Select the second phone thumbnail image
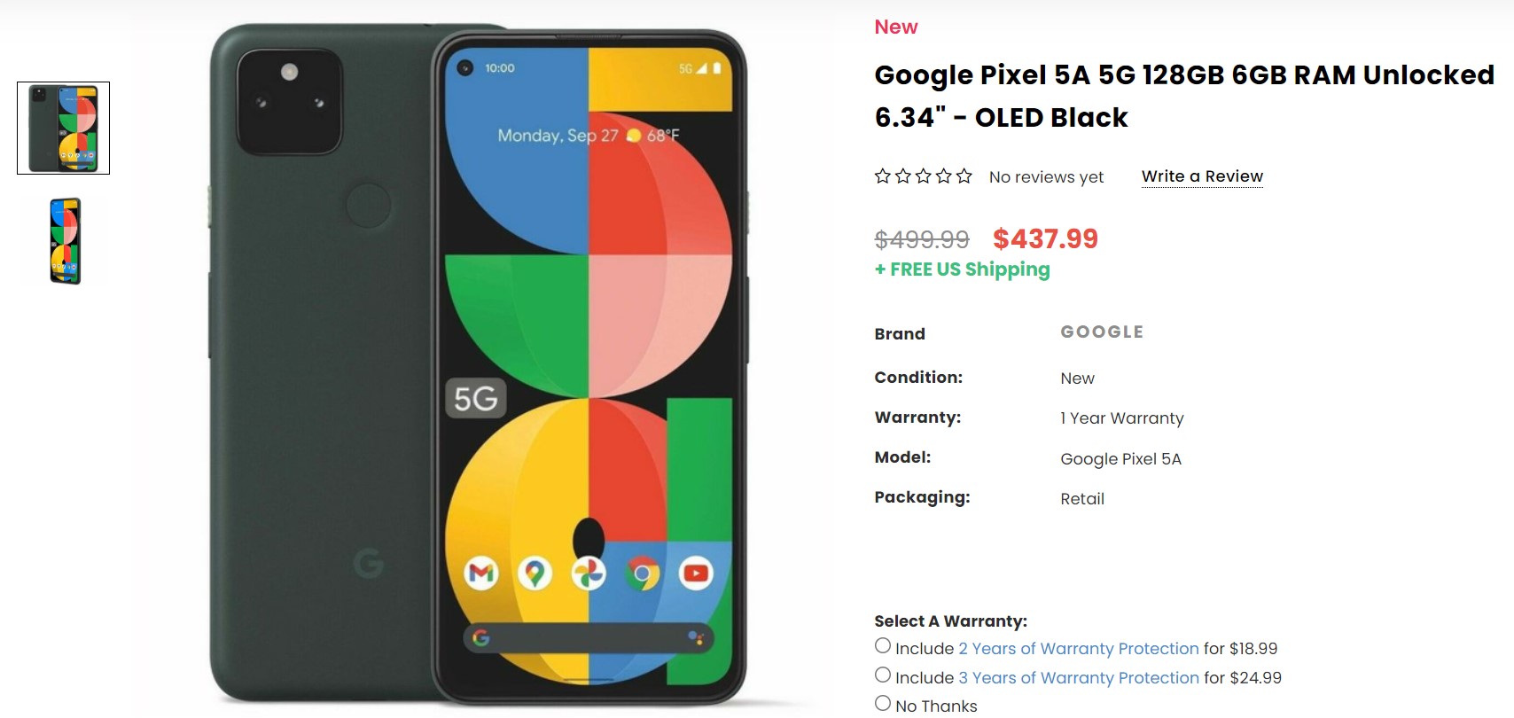 66,241
